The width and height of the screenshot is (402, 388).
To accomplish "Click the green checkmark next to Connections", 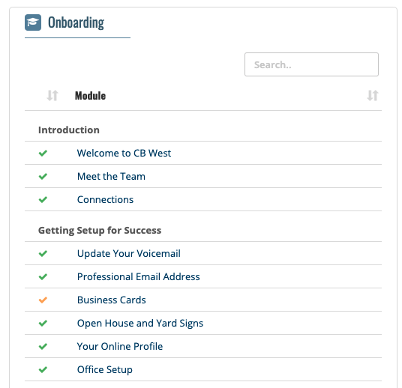I will point(43,199).
